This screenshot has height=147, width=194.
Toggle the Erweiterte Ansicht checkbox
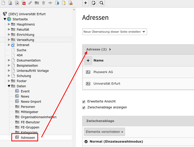84,101
